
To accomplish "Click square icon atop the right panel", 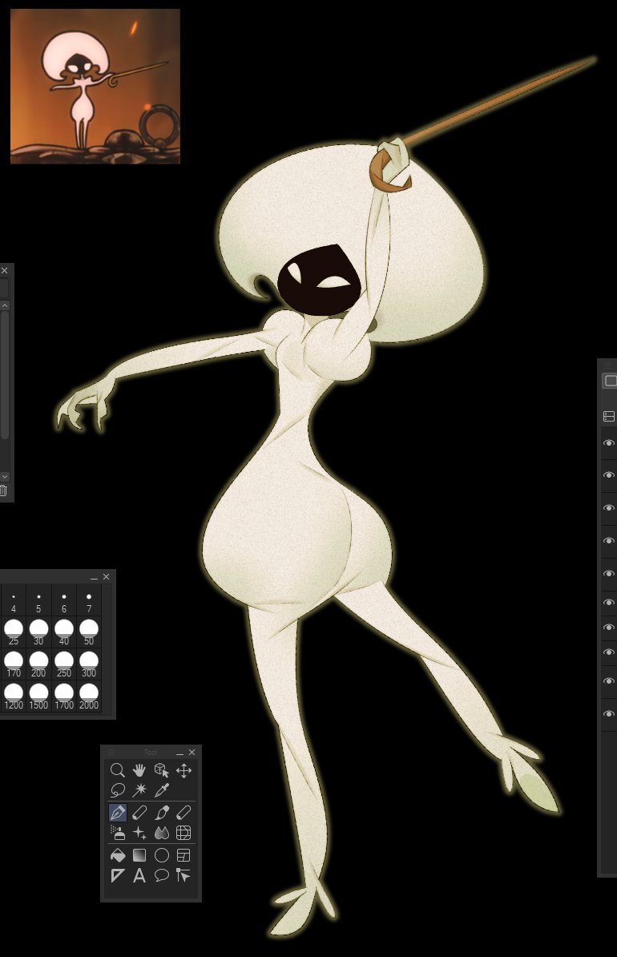I will point(610,381).
